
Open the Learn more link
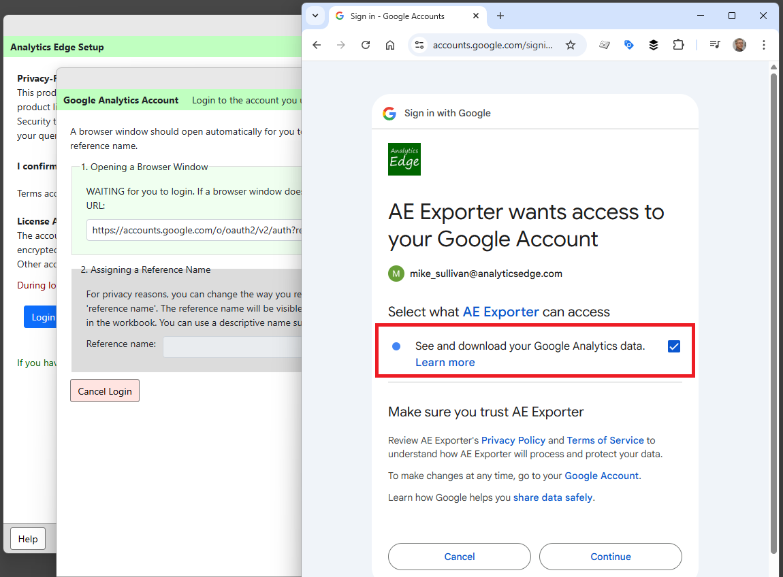tap(445, 362)
